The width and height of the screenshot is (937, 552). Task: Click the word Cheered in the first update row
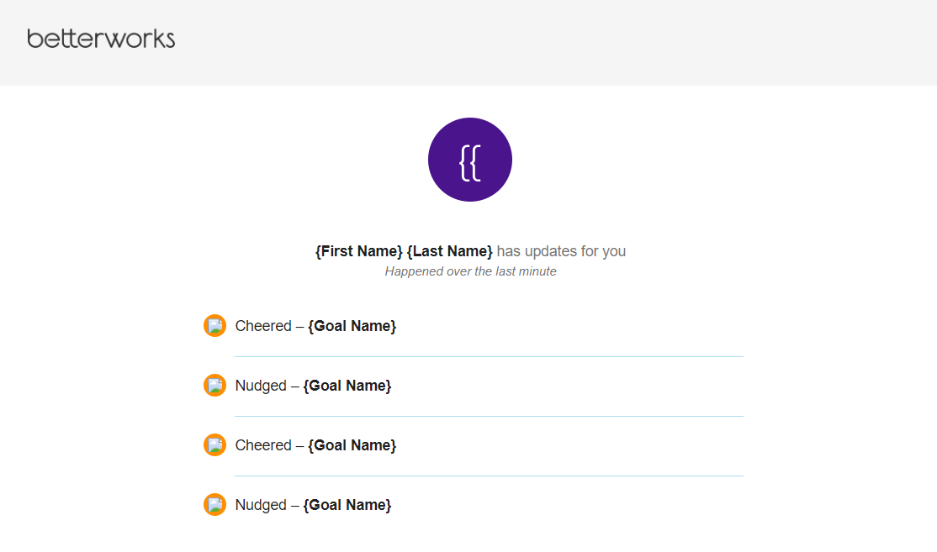click(x=263, y=326)
